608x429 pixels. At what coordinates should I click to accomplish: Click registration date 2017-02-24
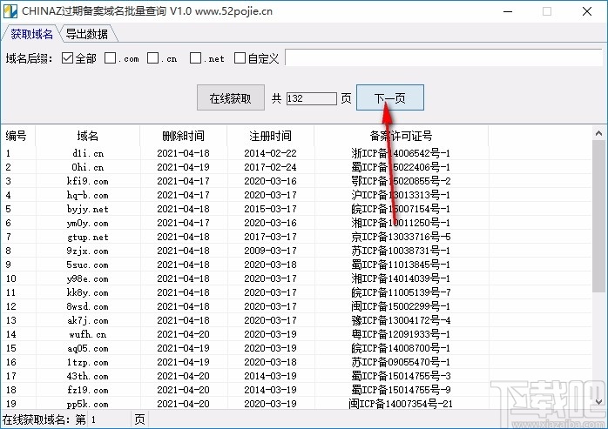(x=270, y=167)
